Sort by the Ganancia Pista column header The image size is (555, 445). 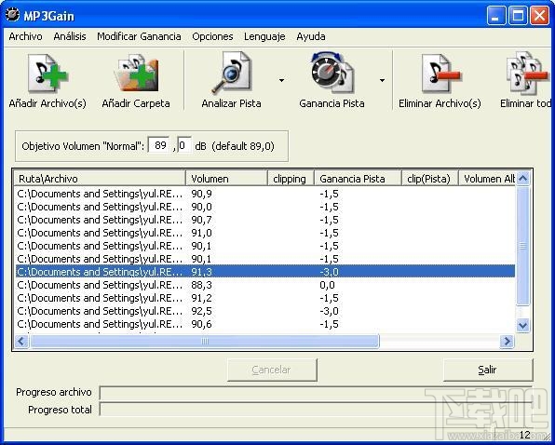click(x=358, y=179)
